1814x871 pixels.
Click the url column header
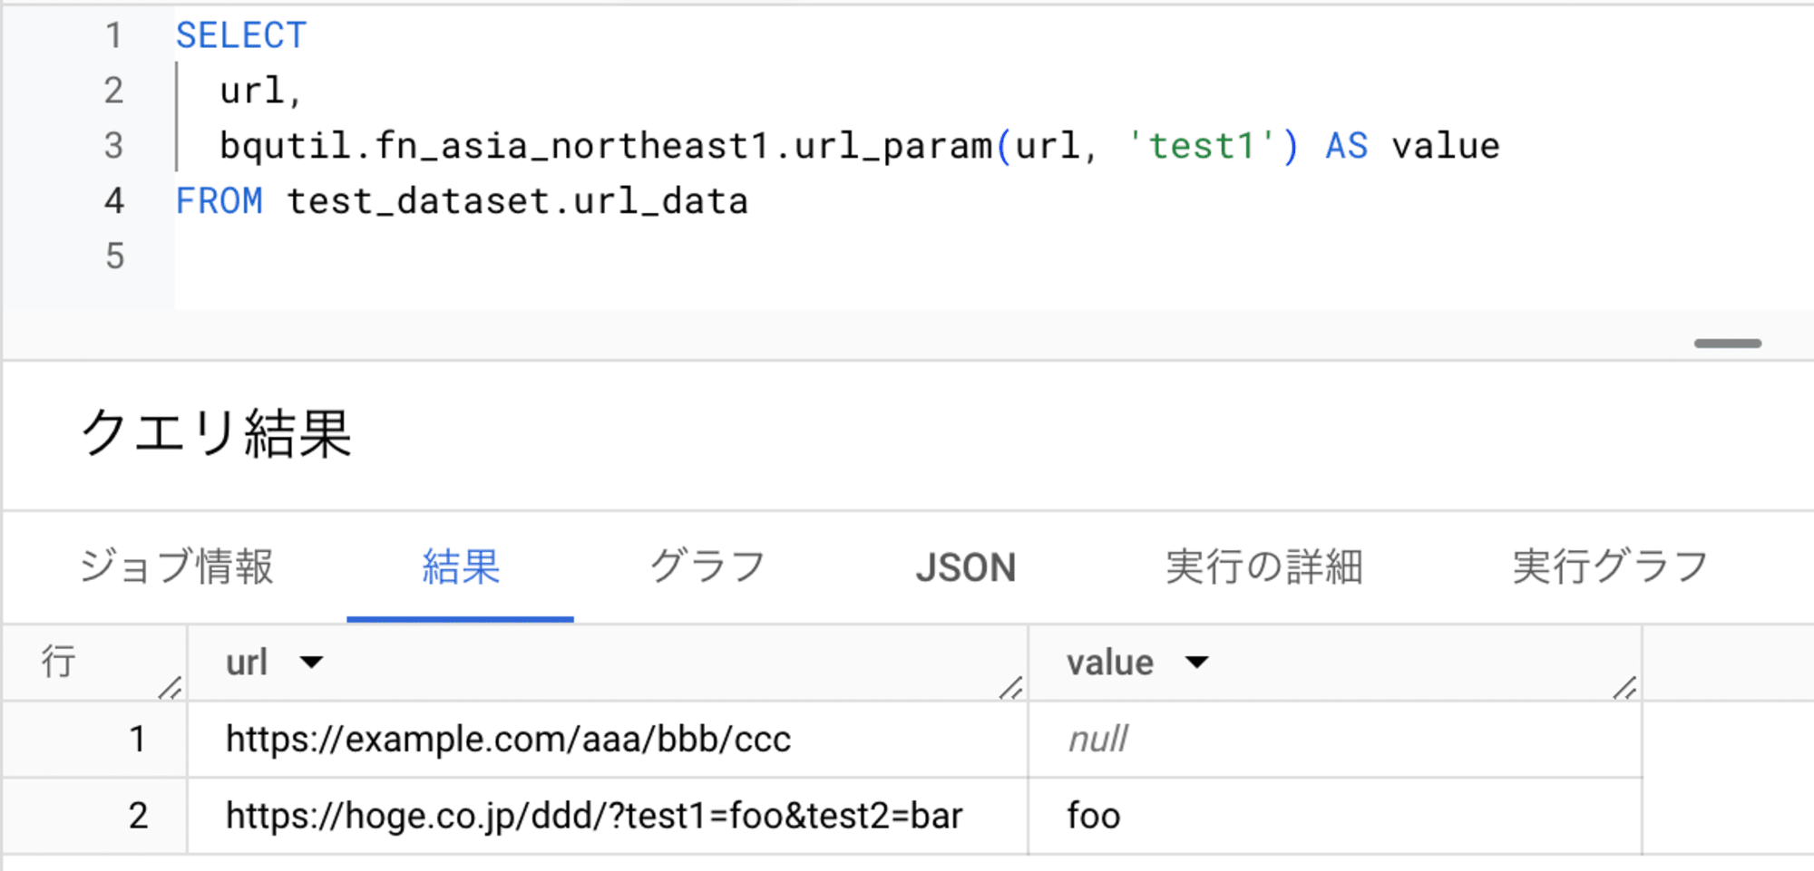[x=608, y=663]
